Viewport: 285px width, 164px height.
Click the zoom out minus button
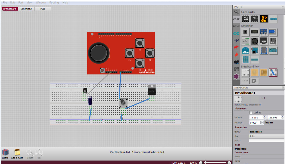pos(201,163)
